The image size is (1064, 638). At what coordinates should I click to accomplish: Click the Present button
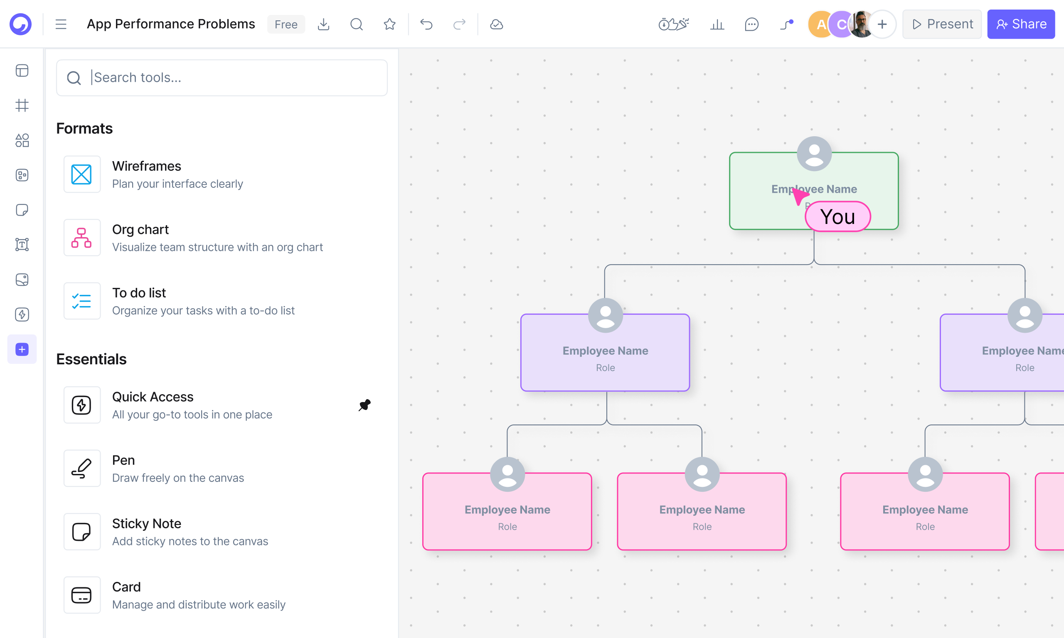pyautogui.click(x=942, y=24)
